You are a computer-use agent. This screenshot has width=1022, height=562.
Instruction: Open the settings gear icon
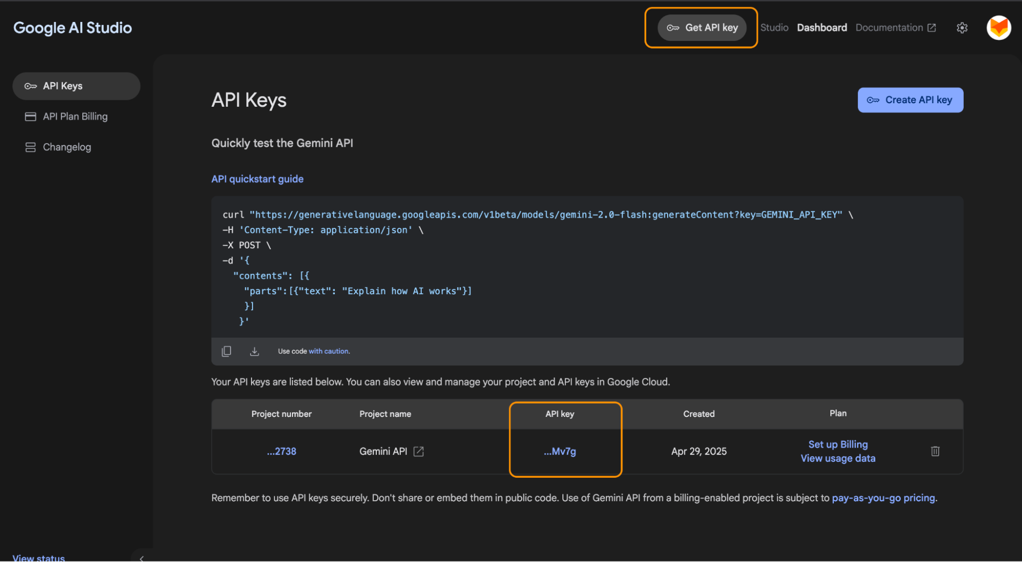click(x=962, y=28)
